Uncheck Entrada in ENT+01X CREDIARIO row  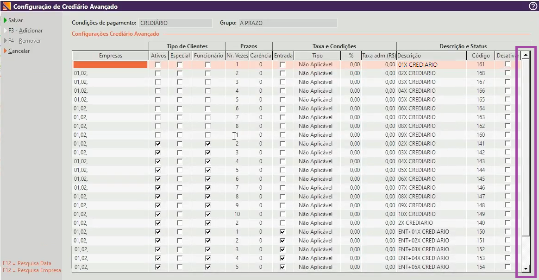pyautogui.click(x=282, y=232)
